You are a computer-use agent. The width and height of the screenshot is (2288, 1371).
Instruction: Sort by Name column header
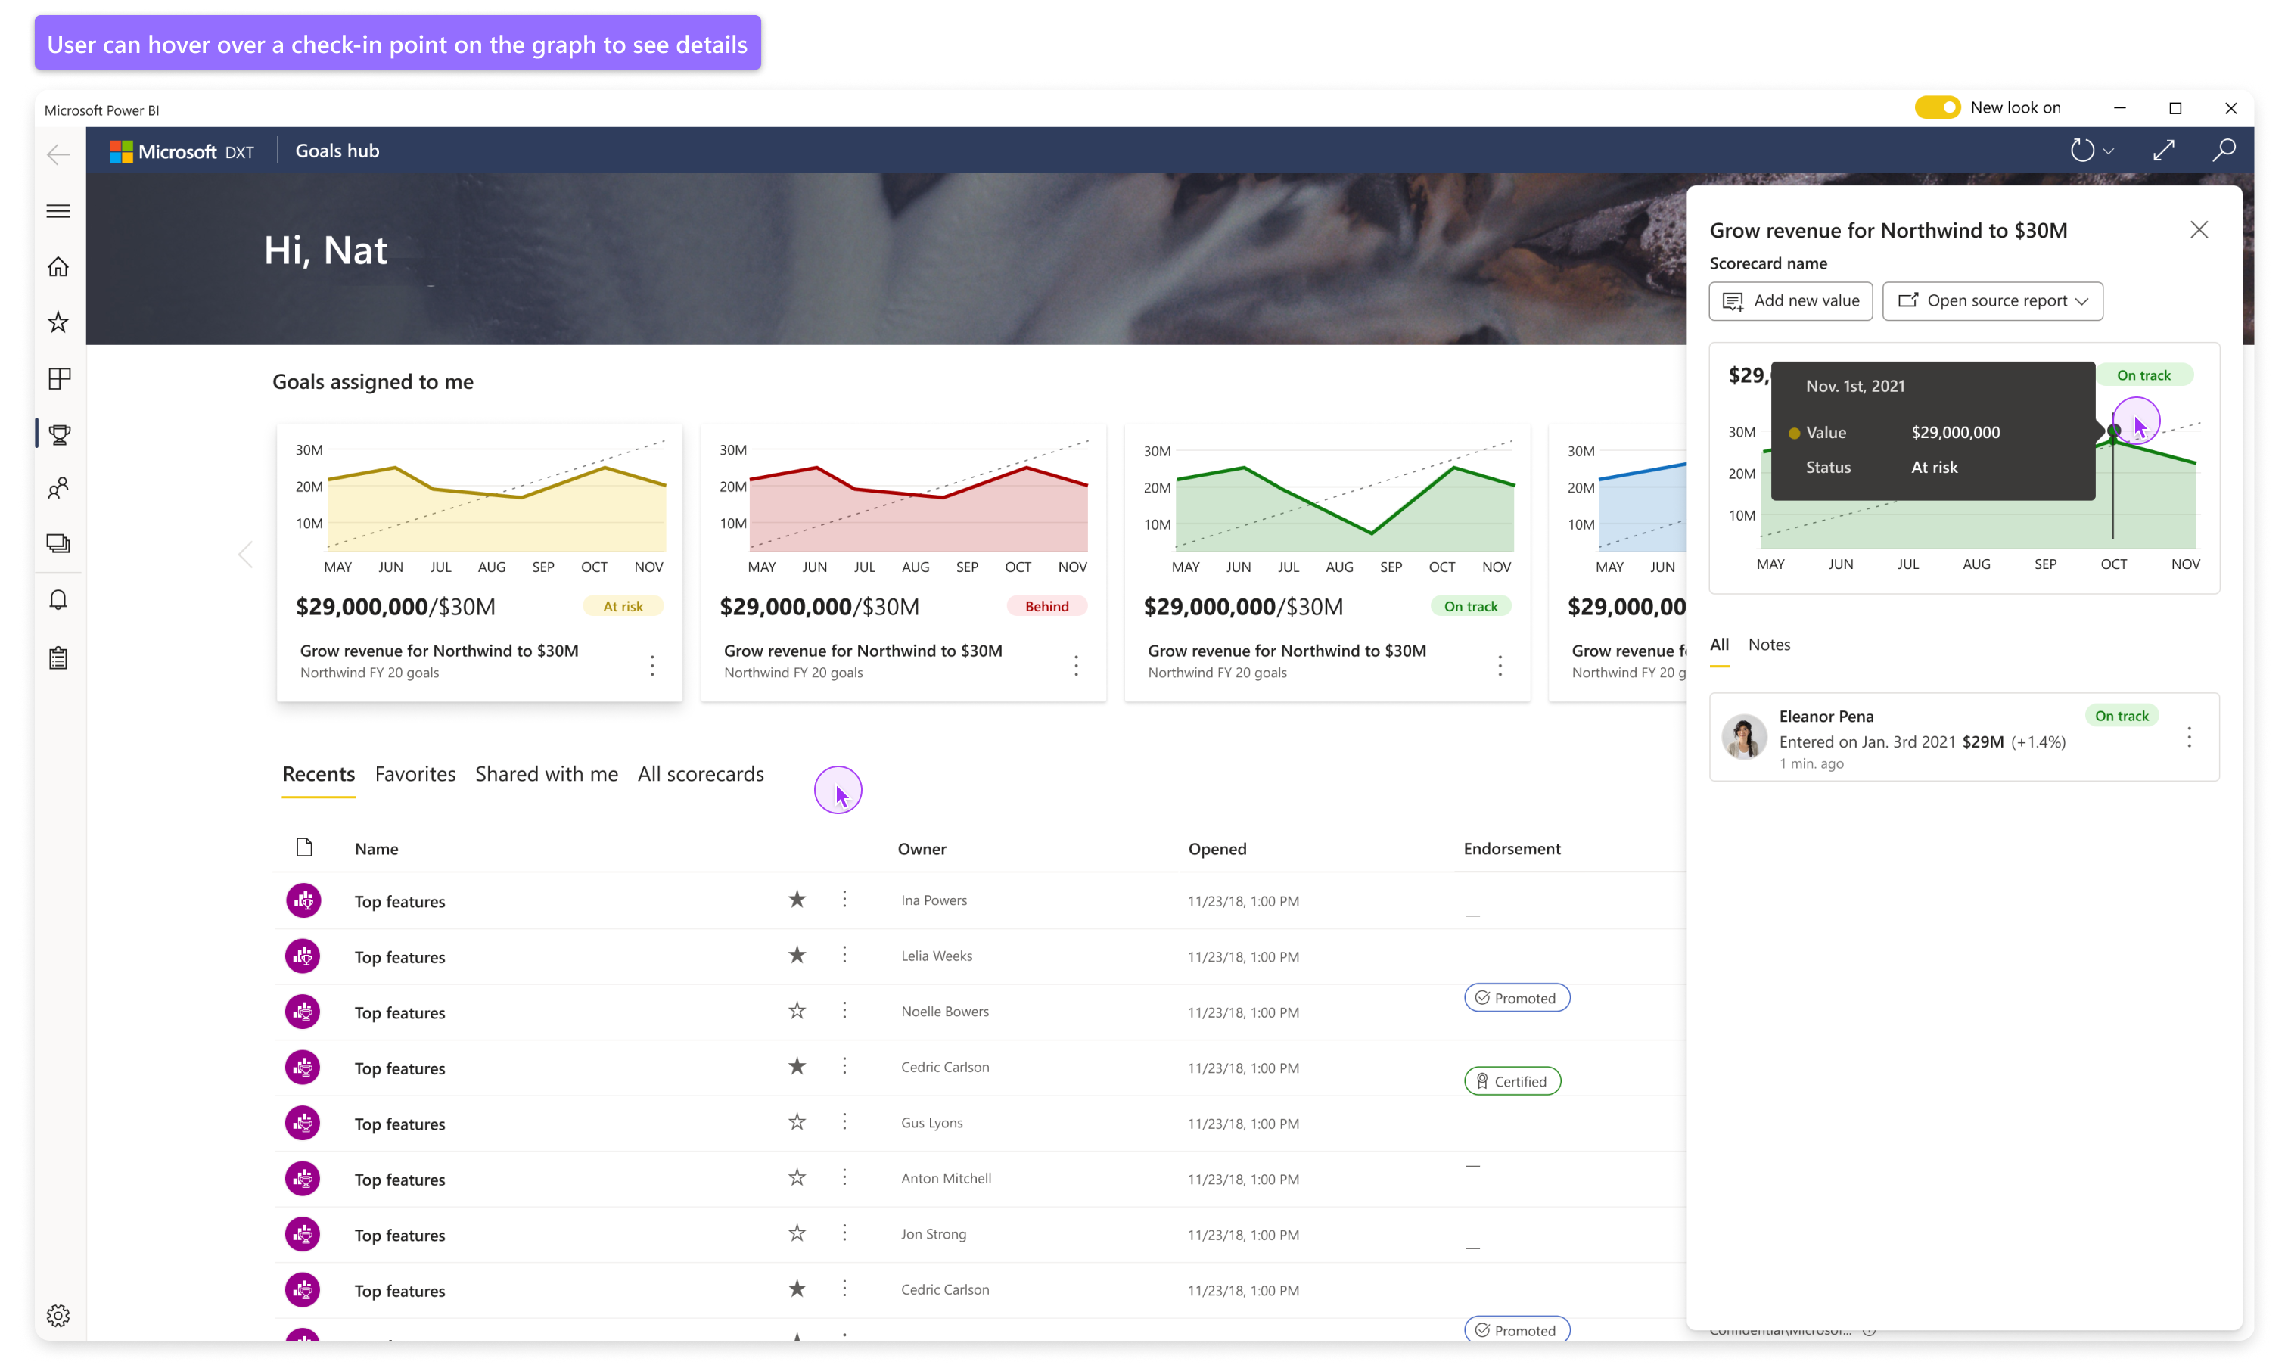point(376,848)
